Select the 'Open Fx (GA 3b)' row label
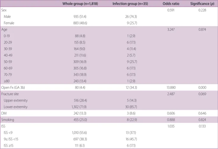218x149 pixels. tap(13, 87)
